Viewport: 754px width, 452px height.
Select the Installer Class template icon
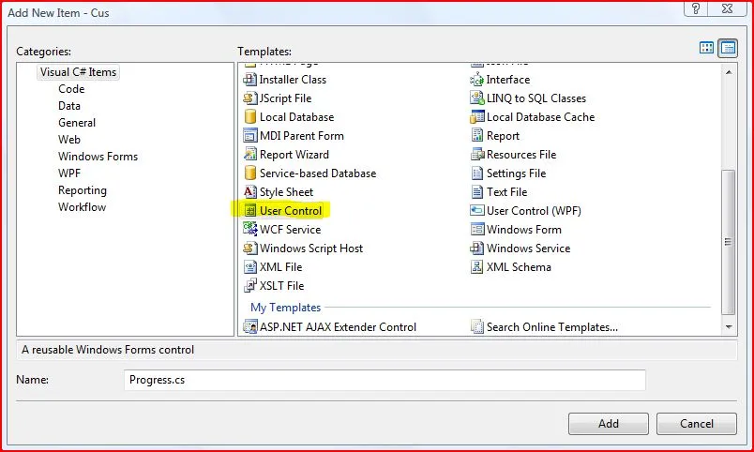(x=250, y=80)
